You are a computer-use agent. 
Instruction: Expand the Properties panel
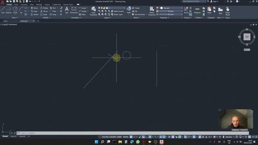pos(164,18)
